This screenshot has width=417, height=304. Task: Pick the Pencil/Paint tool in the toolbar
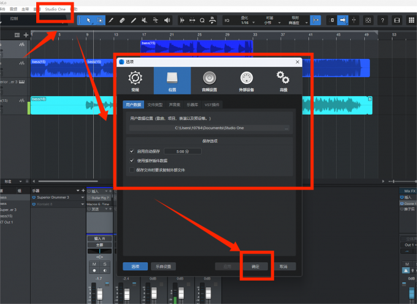pos(111,20)
